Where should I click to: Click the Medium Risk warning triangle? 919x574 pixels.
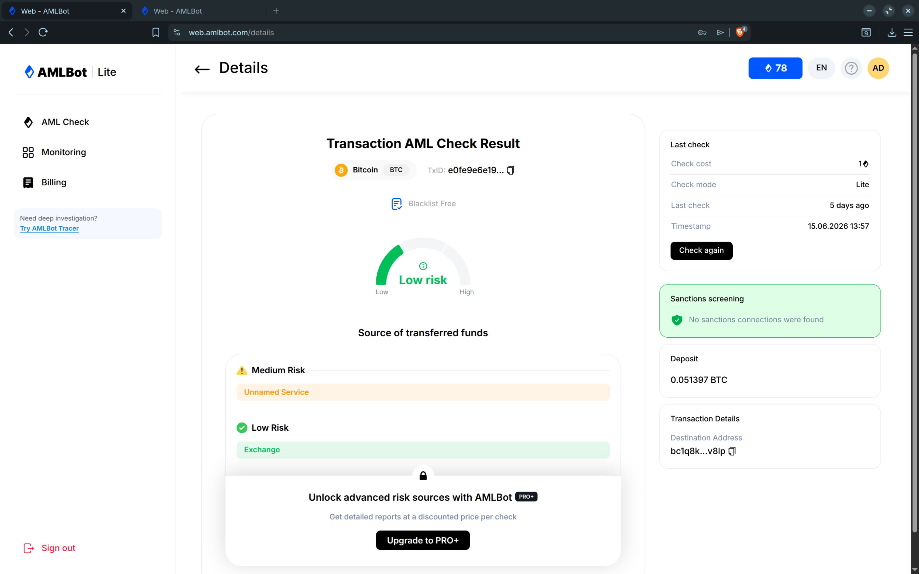242,370
